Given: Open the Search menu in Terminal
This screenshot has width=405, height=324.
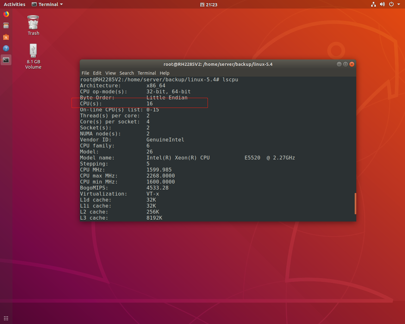Looking at the screenshot, I should point(127,73).
